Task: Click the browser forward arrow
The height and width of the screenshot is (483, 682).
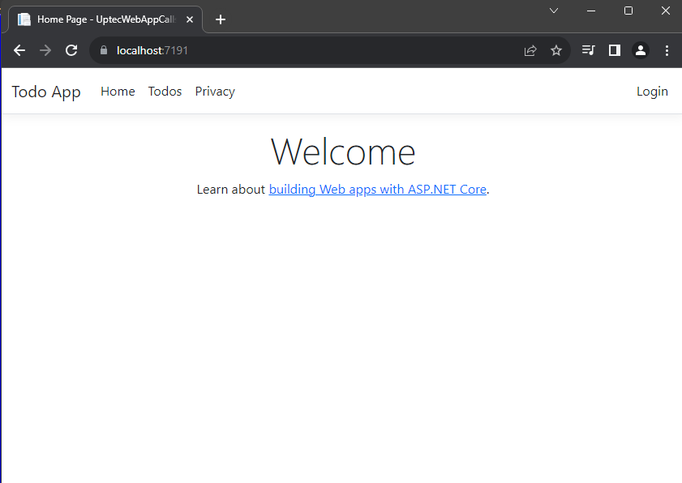Action: click(x=45, y=50)
